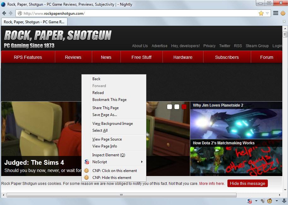Screen dimensions: 288x205
Task: Click the Firefox Nightly globe icon in the title bar
Action: pos(3,4)
